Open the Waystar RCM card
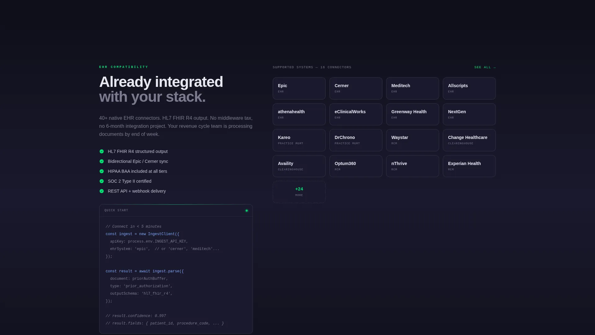Screen dimensions: 595x335 [x=412, y=140]
